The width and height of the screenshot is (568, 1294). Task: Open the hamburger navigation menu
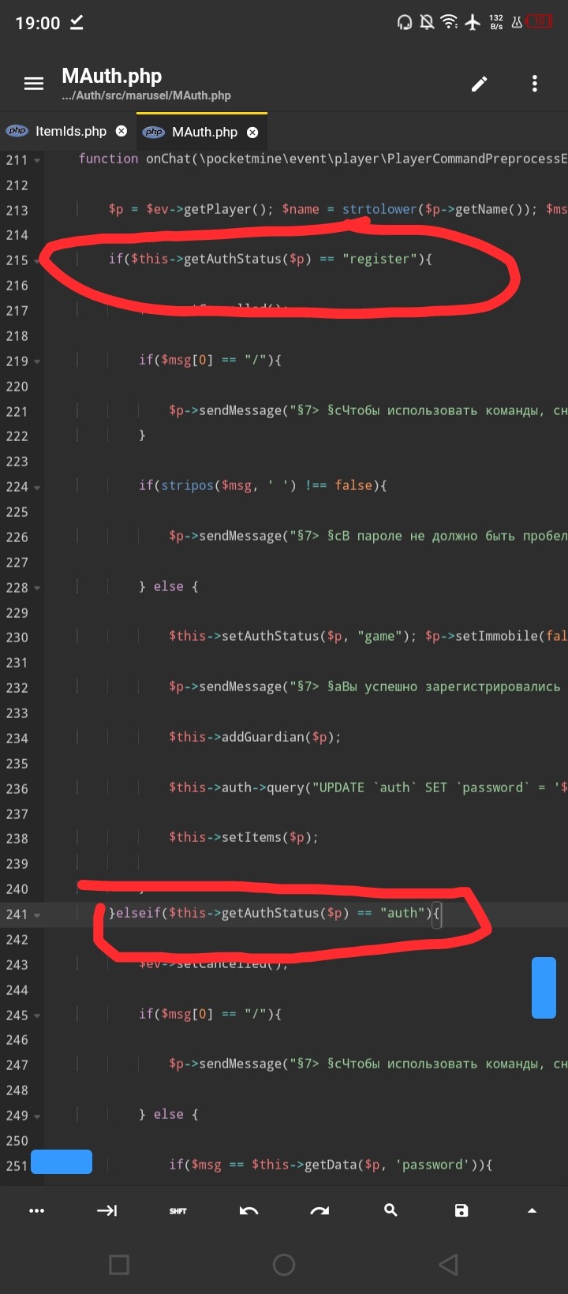click(34, 84)
